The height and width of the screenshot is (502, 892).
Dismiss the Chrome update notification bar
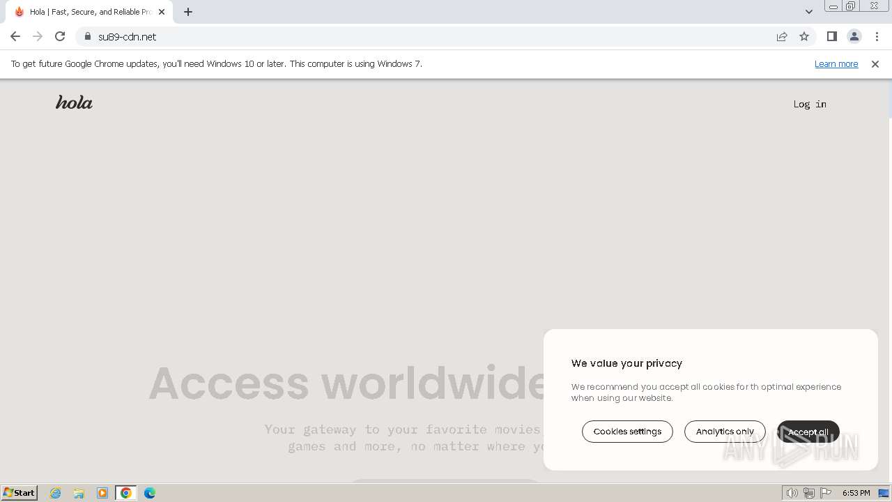(875, 63)
